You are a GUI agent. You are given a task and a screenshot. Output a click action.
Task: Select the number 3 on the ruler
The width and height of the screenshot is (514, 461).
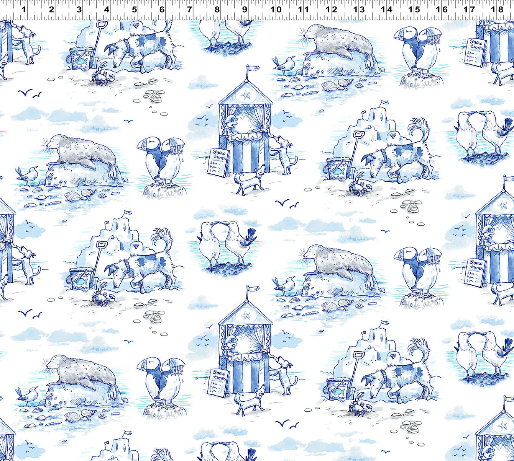pos(79,10)
